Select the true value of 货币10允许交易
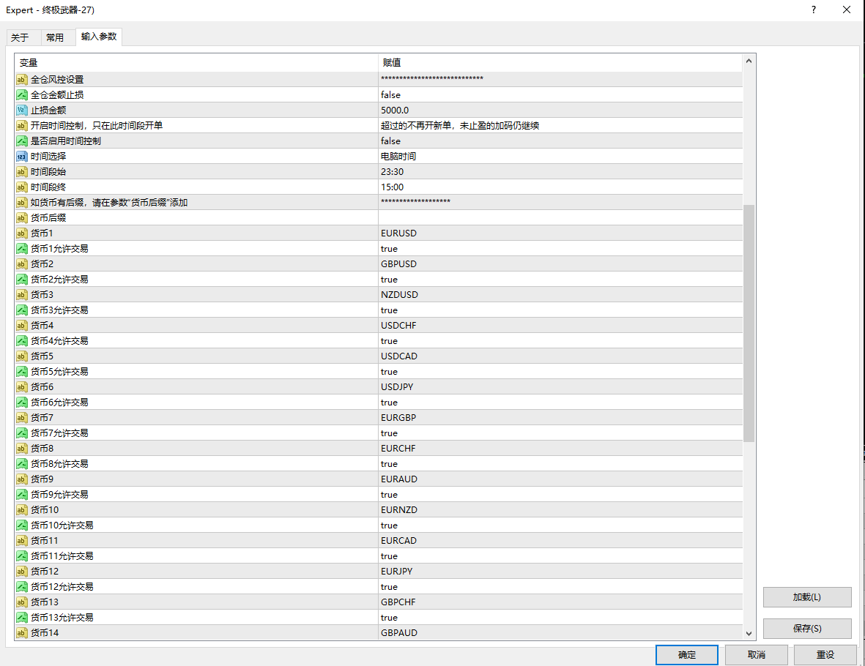Screen dimensions: 865x666 coord(560,525)
